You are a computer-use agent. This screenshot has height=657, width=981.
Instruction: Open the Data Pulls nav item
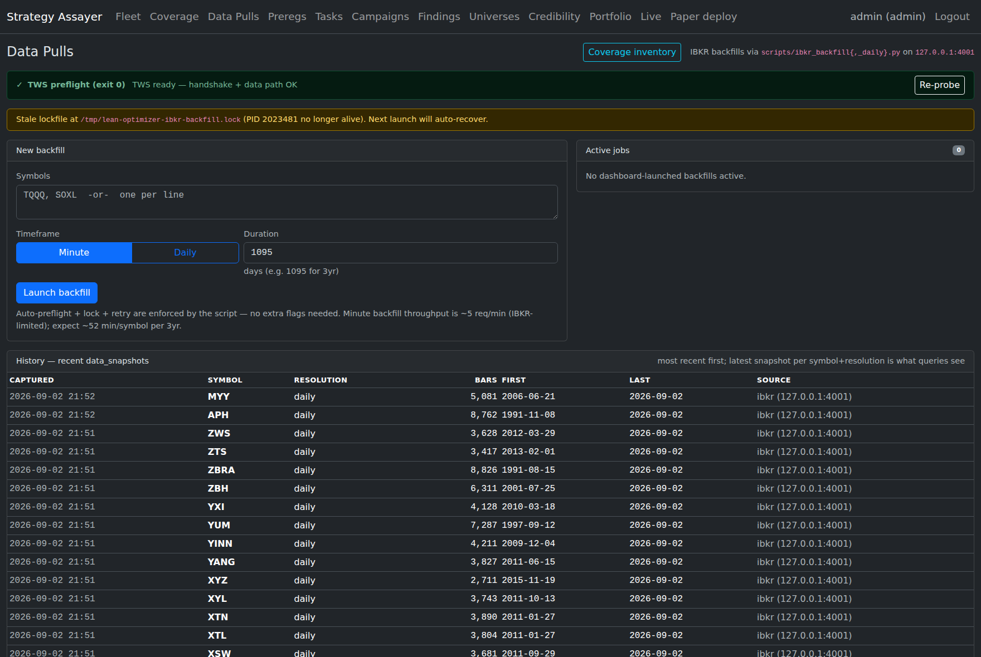[233, 17]
